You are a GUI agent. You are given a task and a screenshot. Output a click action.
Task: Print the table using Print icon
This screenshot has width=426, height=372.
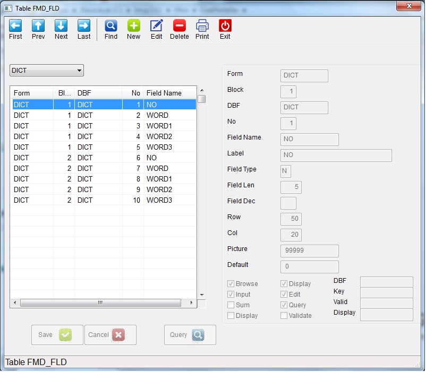(x=202, y=25)
